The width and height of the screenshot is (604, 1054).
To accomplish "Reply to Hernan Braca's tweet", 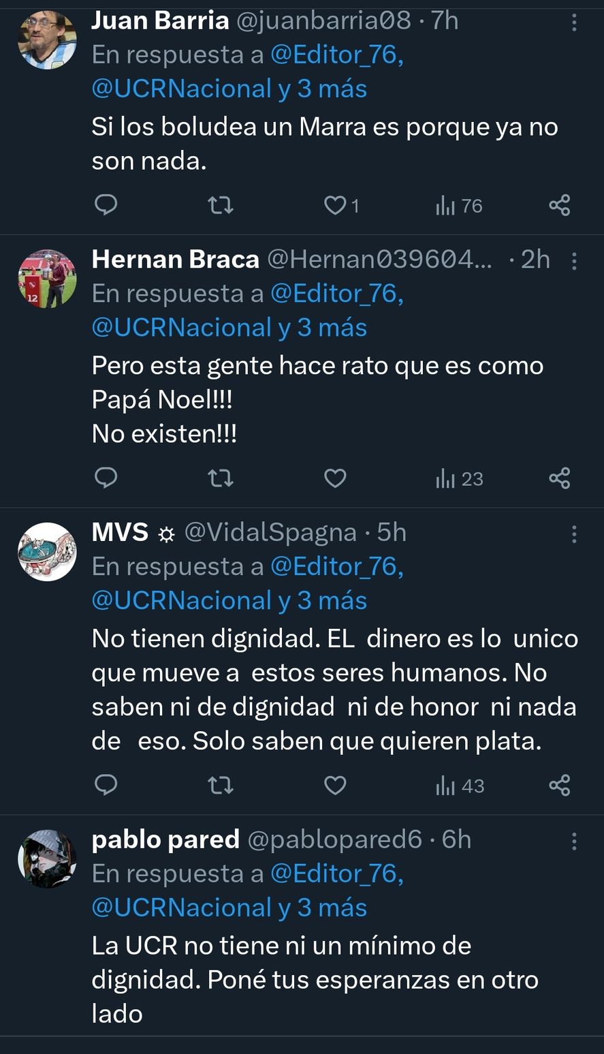I will point(106,478).
